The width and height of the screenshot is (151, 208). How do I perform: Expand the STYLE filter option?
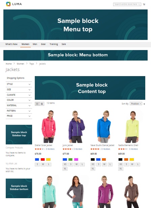[x=19, y=84]
